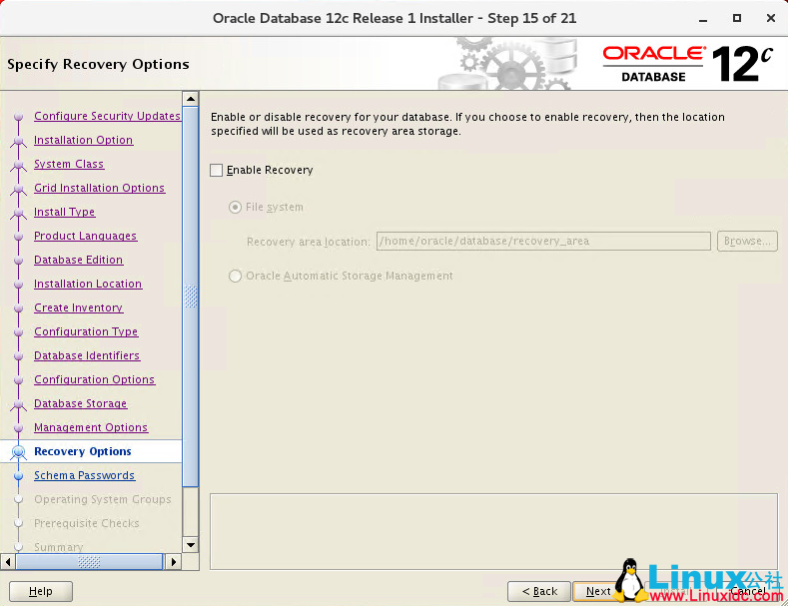
Task: Select the current Recovery Options step
Action: [83, 451]
